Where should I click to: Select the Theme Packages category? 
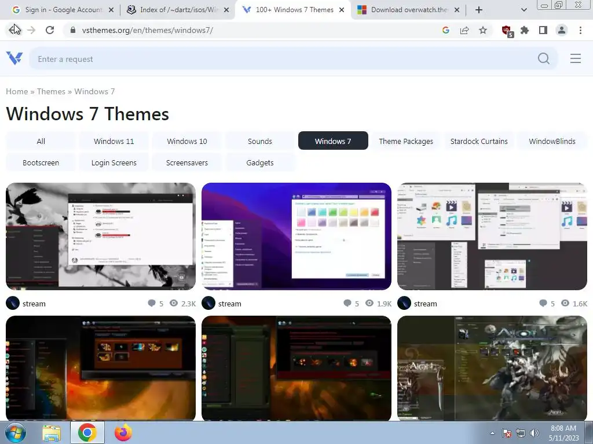click(x=406, y=141)
